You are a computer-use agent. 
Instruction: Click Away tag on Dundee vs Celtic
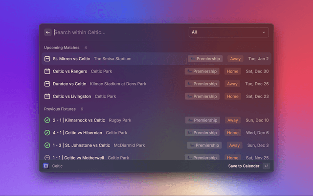232,84
